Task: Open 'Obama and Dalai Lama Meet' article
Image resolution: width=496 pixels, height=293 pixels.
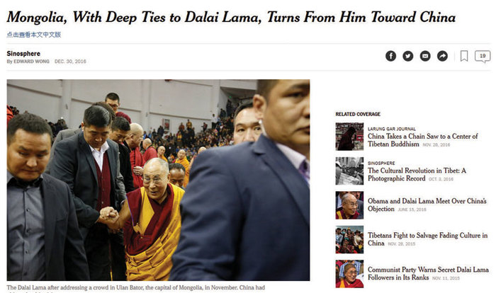Action: click(x=427, y=205)
